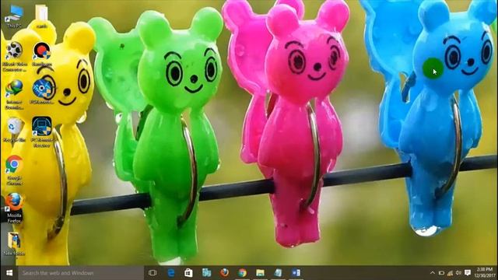Open the Windows Start menu

pos(9,273)
